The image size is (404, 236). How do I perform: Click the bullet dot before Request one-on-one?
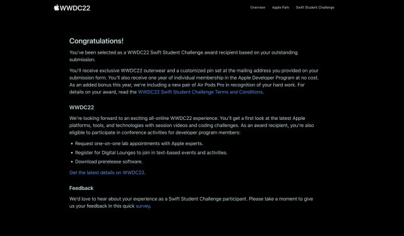[x=71, y=144]
